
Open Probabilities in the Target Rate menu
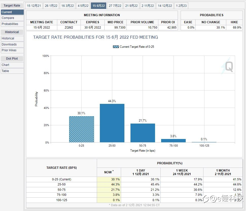click(x=12, y=24)
